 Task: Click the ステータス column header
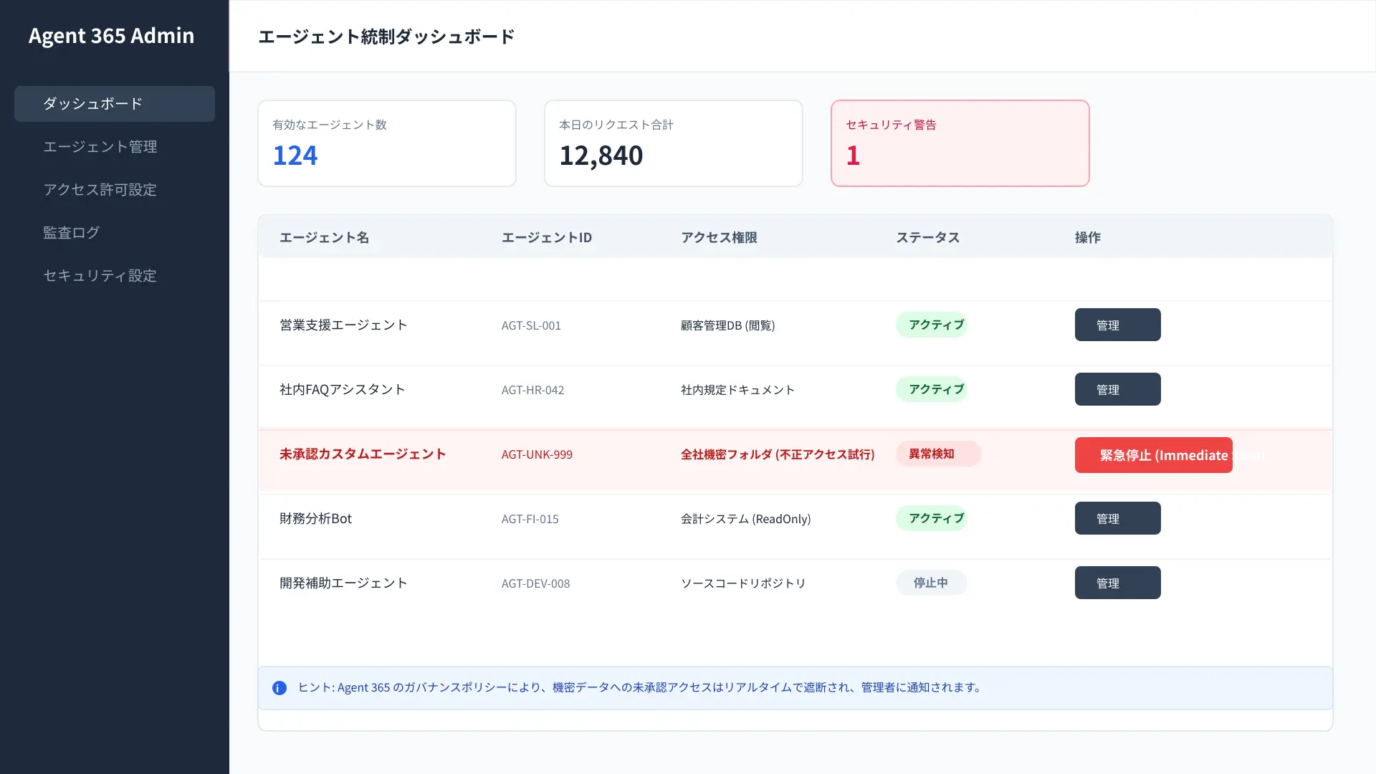pos(927,237)
